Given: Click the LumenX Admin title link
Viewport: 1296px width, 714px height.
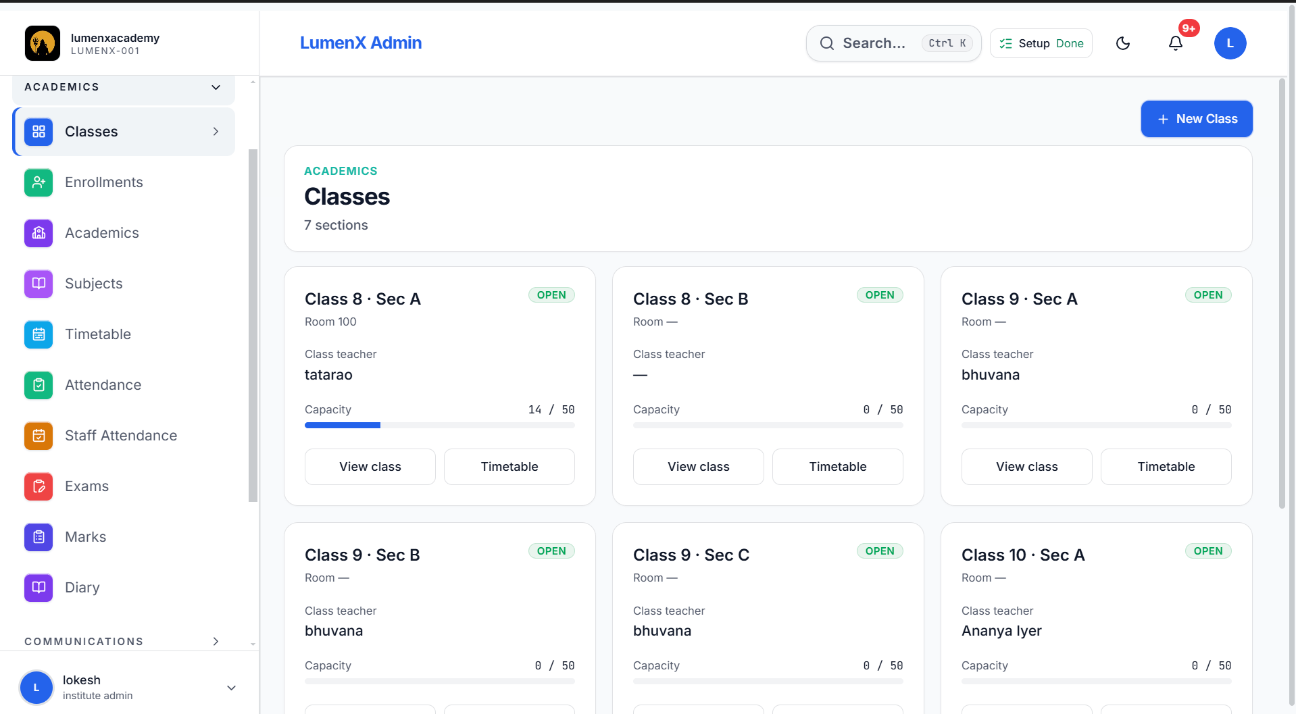Looking at the screenshot, I should [361, 43].
